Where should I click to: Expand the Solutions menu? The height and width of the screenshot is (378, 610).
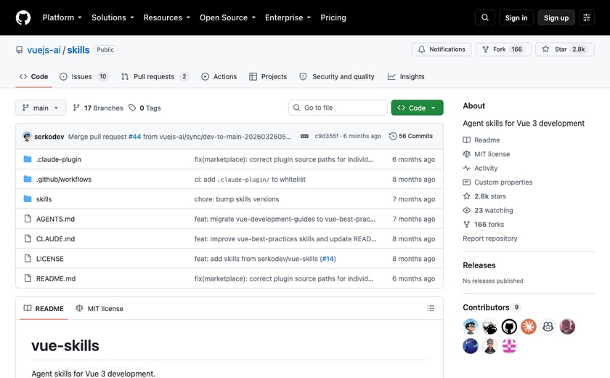coord(113,17)
